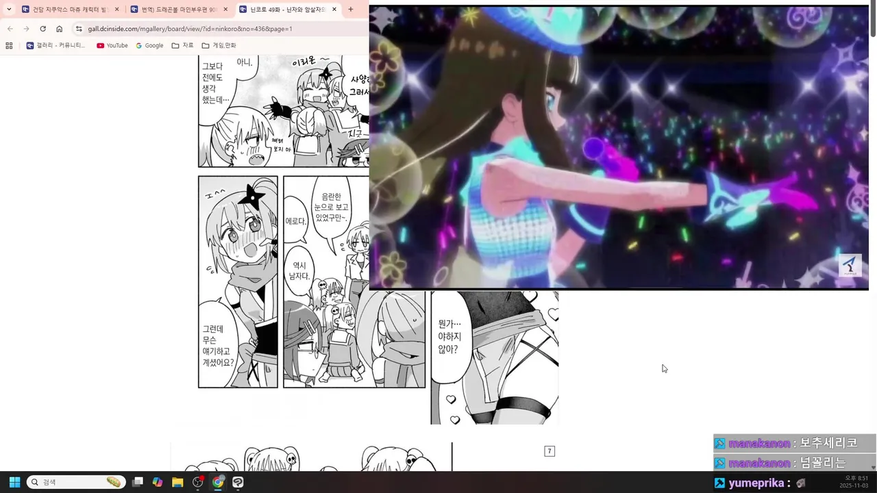Viewport: 877px width, 493px height.
Task: View site information icon in address bar
Action: pos(79,29)
